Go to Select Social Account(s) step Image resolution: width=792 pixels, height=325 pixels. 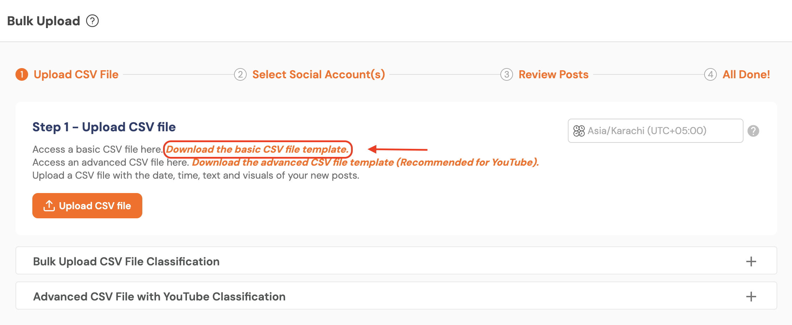pyautogui.click(x=318, y=74)
